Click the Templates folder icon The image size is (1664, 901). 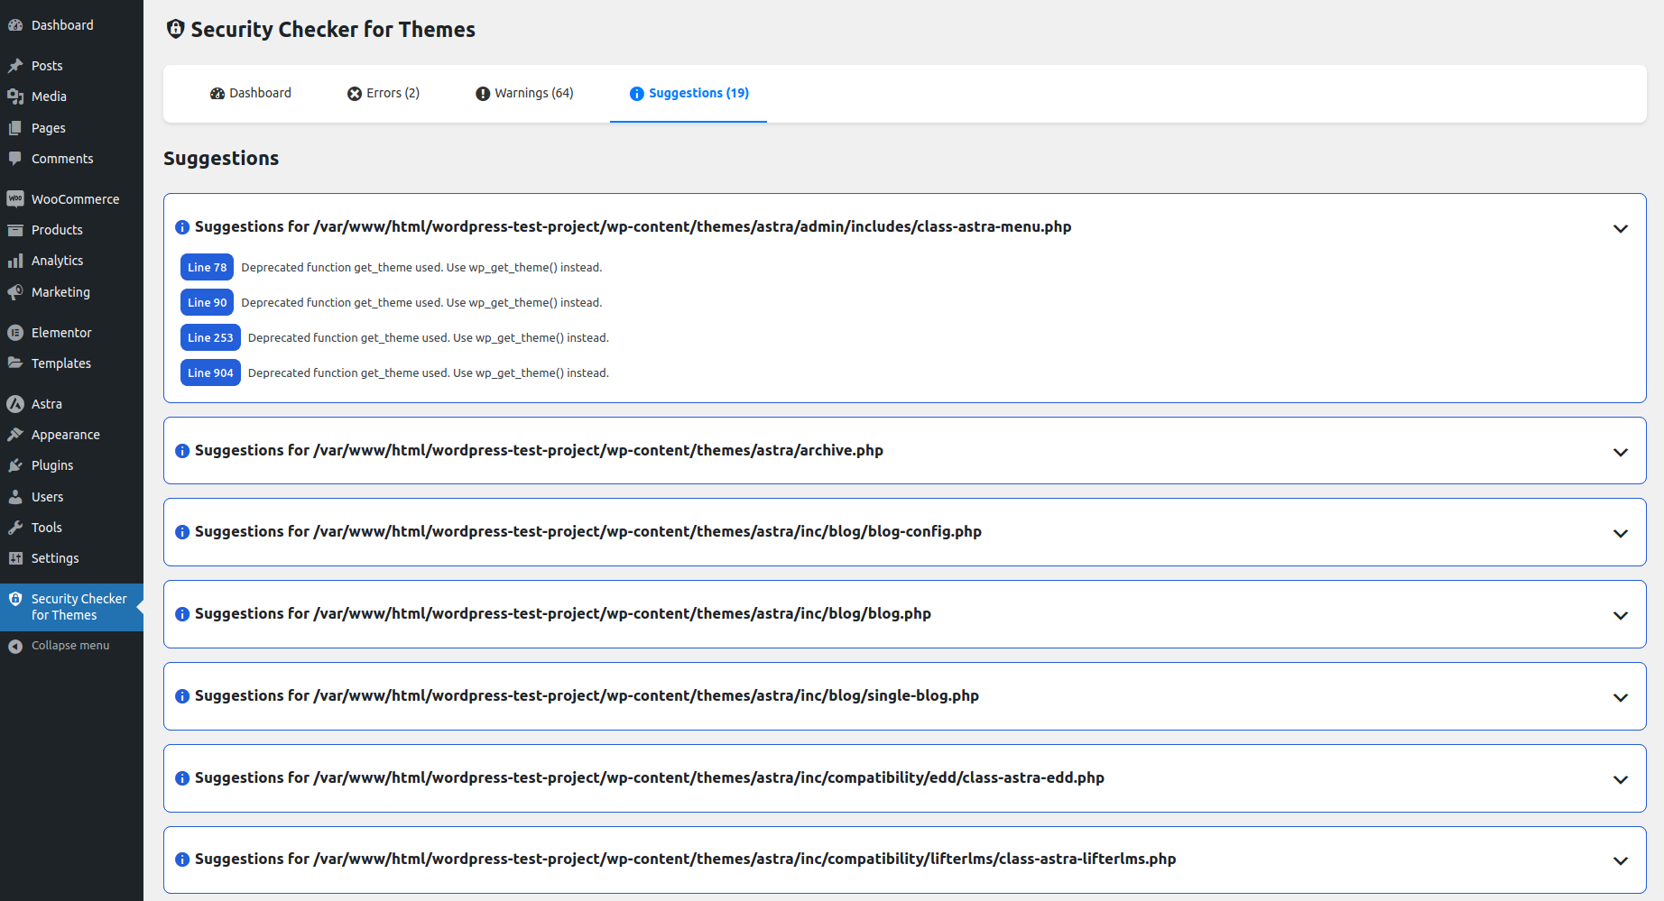click(x=15, y=363)
